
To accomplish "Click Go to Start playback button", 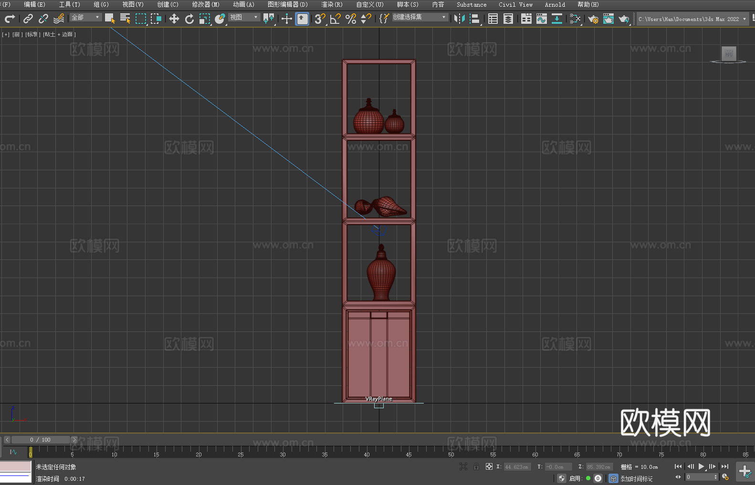I will click(x=678, y=466).
